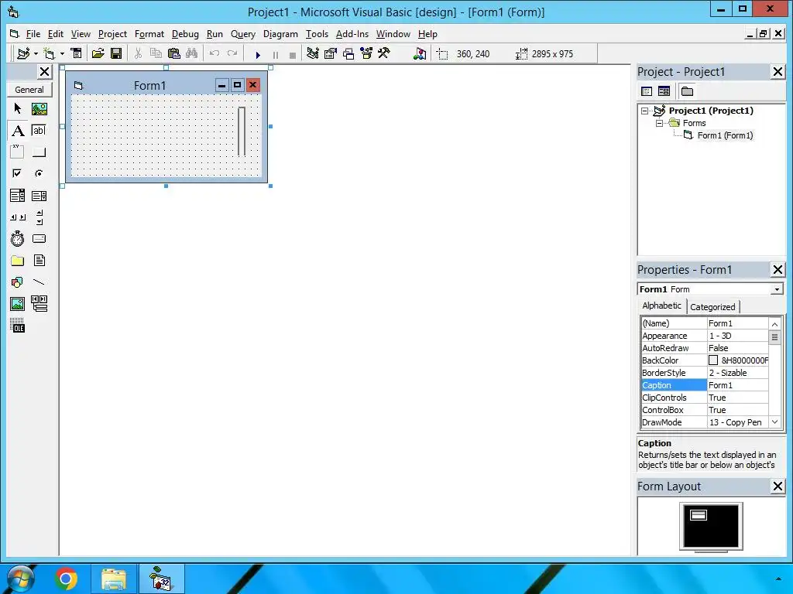Viewport: 793px width, 594px height.
Task: Open the Add Form dropdown arrow
Action: [x=62, y=53]
